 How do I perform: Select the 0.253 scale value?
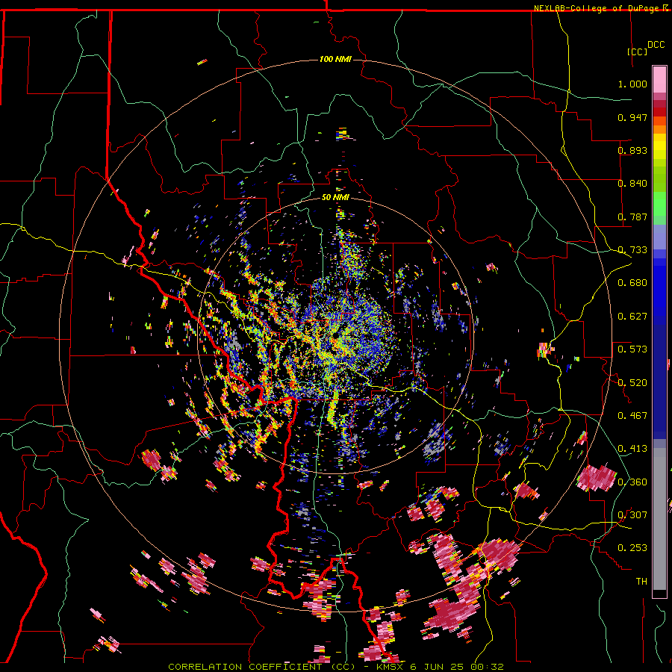632,548
